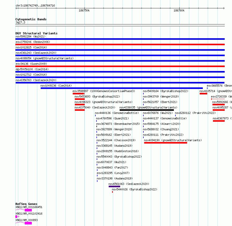This screenshot has height=226, width=232.
Task: Open nsv1012615 (Coe2014) variant label
Action: (x=31, y=47)
